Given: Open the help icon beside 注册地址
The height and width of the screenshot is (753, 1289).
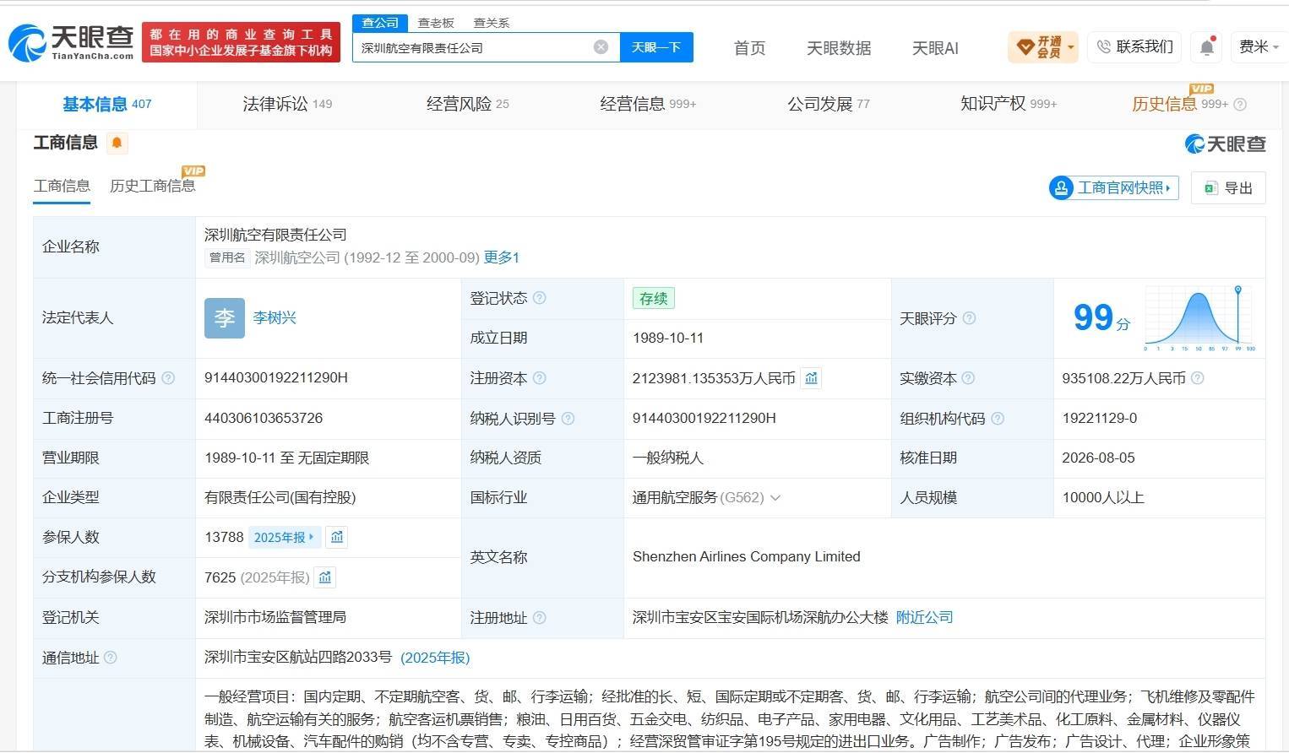Looking at the screenshot, I should click(540, 618).
